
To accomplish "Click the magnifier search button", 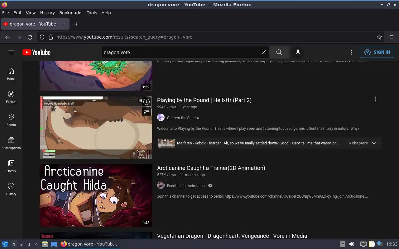I will [279, 52].
